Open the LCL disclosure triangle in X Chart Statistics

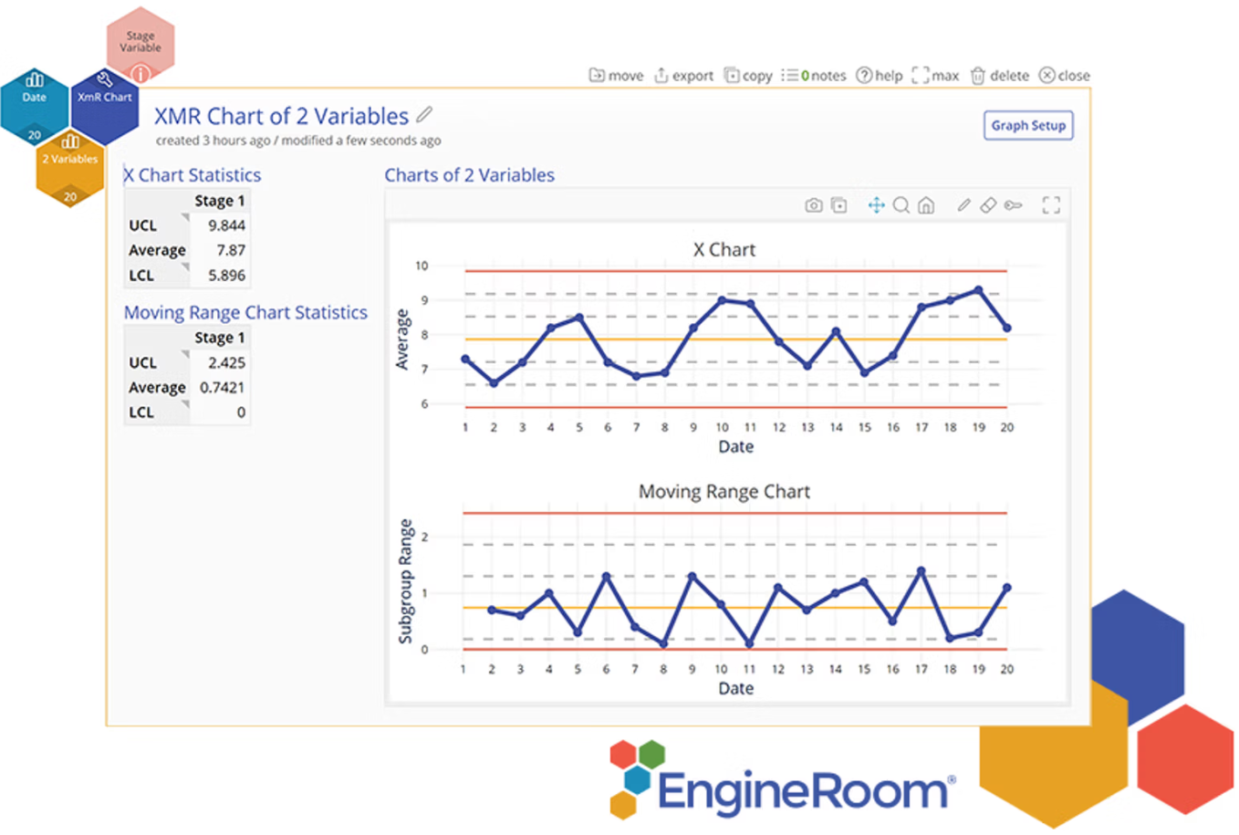pyautogui.click(x=184, y=266)
